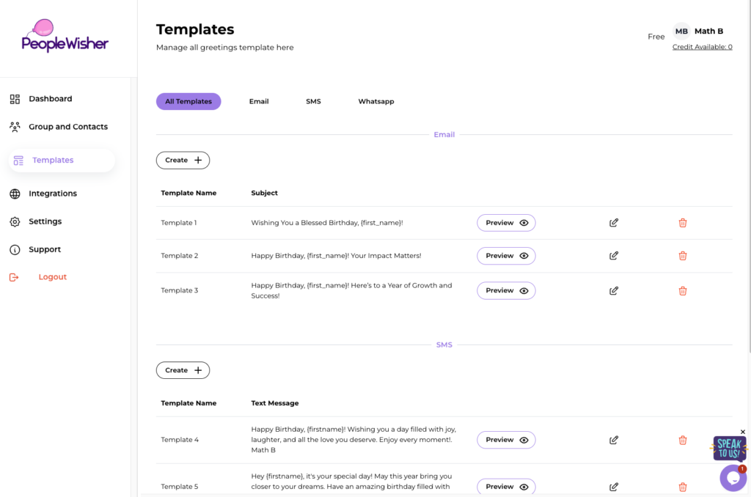Go to Integrations page
The height and width of the screenshot is (497, 751).
pos(52,194)
